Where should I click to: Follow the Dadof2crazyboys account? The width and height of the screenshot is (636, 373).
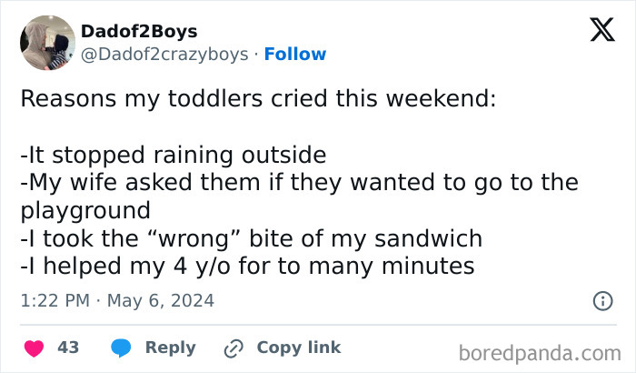295,55
